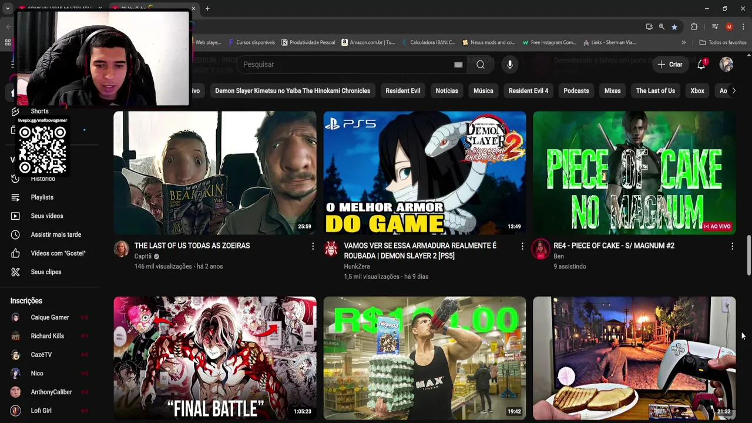
Task: Select the Demon Slayer Hinokami Chronicles chip
Action: (293, 90)
